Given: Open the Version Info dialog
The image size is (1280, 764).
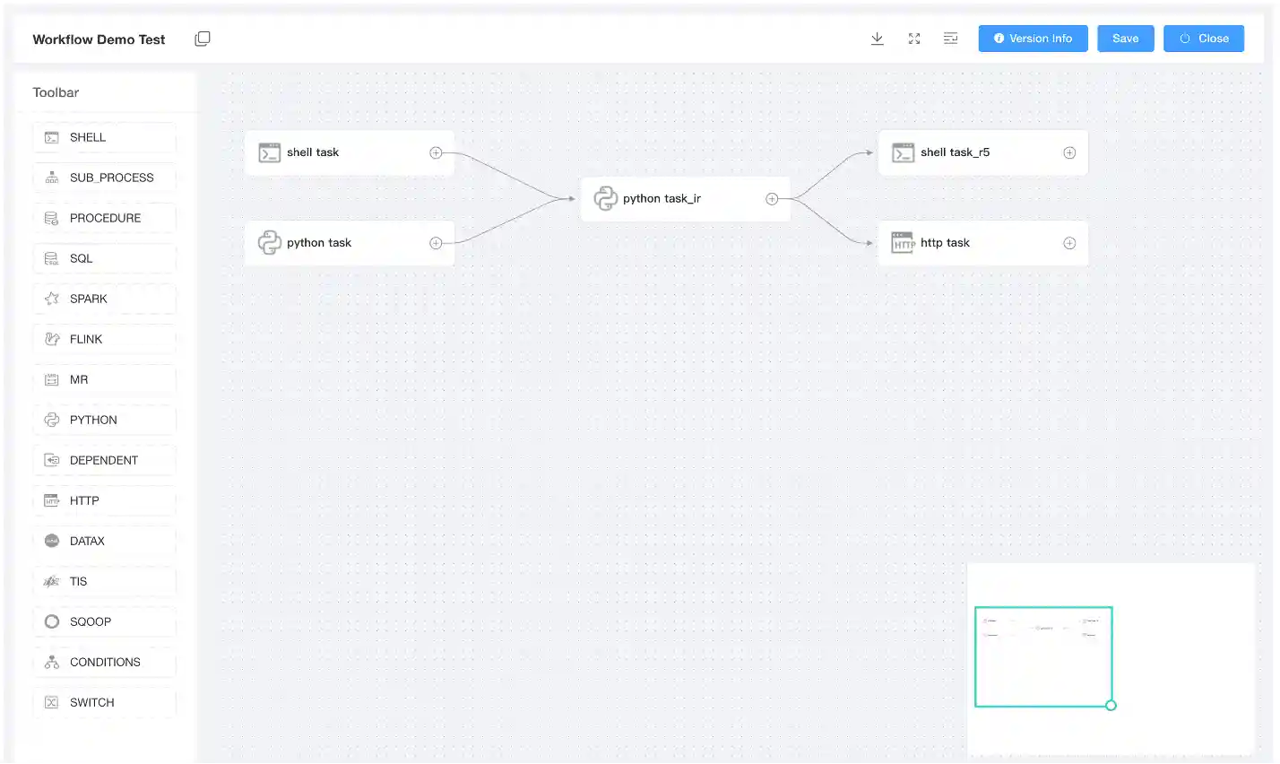Looking at the screenshot, I should click(x=1033, y=39).
